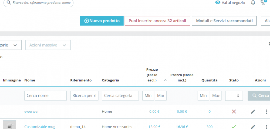Edit Customizable mug via its pencil icon
Viewport: 270px width, 129px height.
[x=253, y=127]
